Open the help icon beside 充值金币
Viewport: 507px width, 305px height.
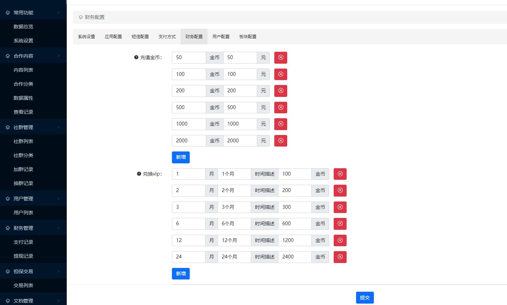[x=136, y=58]
